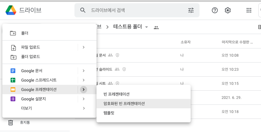The width and height of the screenshot is (261, 135).
Task: Click shield icon on 시트 row
Action: [x=117, y=83]
